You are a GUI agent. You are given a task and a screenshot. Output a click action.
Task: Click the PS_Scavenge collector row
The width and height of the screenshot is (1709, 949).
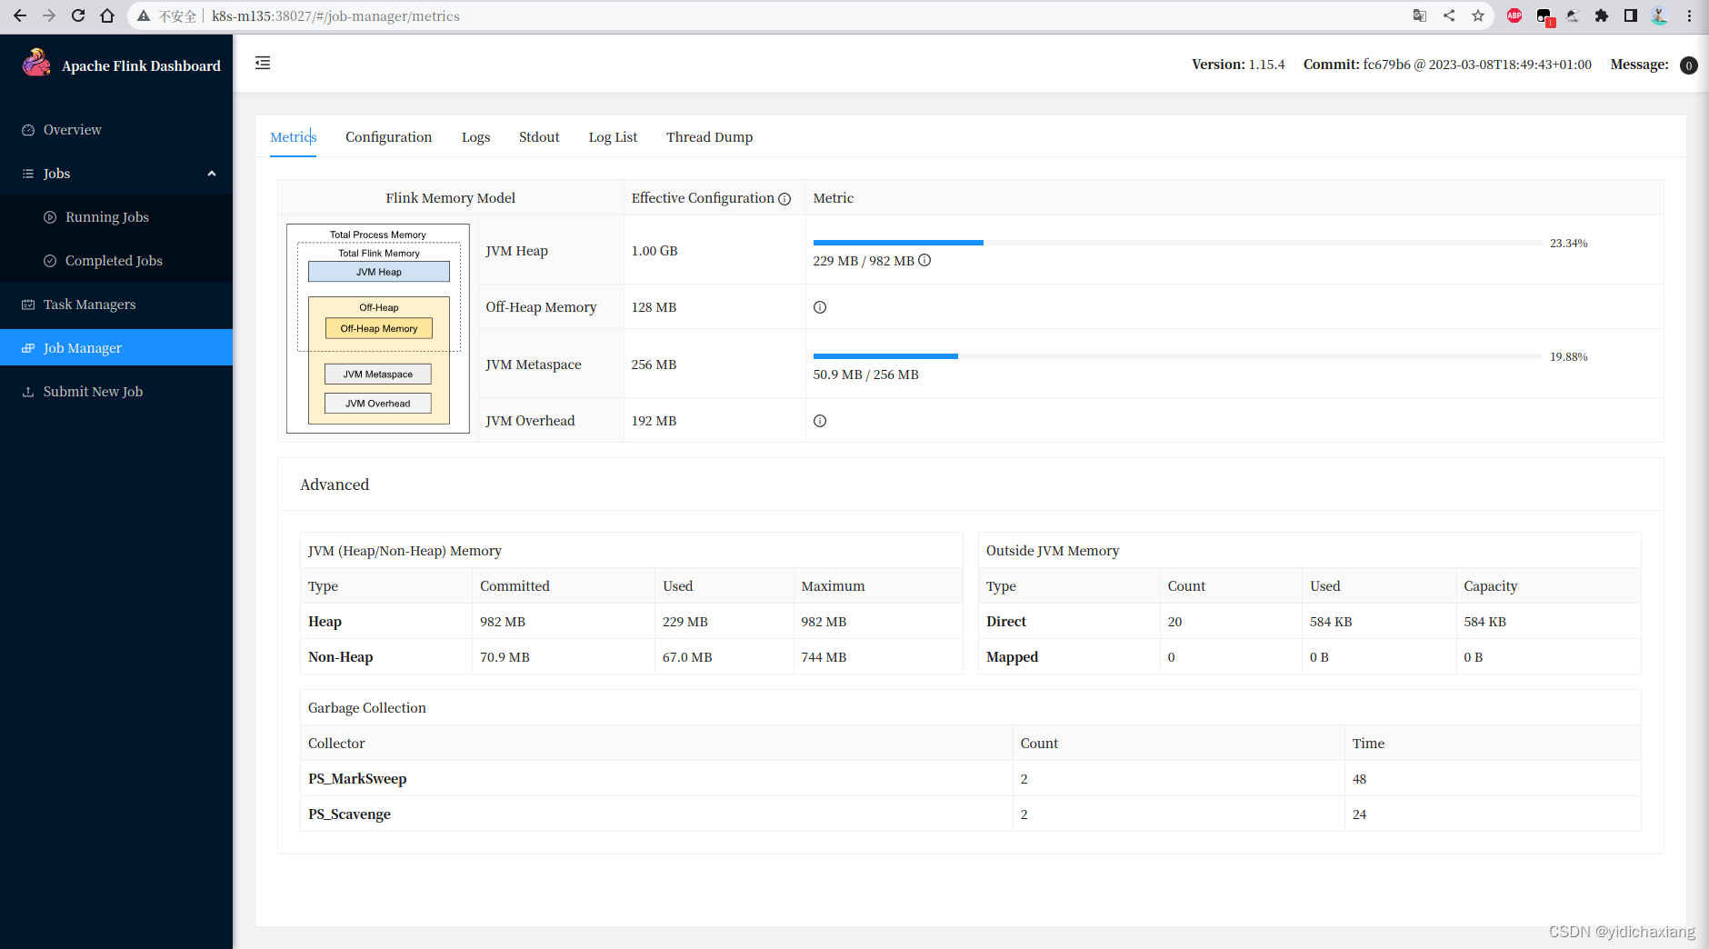click(x=971, y=814)
